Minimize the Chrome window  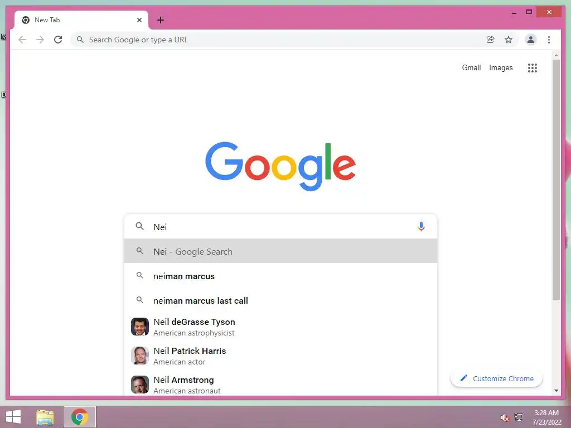(x=514, y=12)
